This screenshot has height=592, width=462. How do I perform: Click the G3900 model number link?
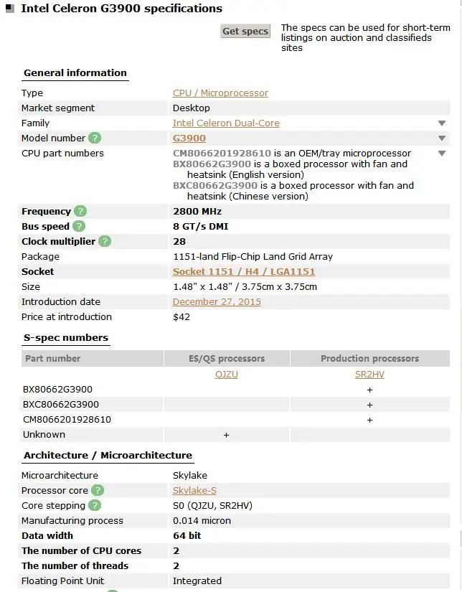(189, 138)
